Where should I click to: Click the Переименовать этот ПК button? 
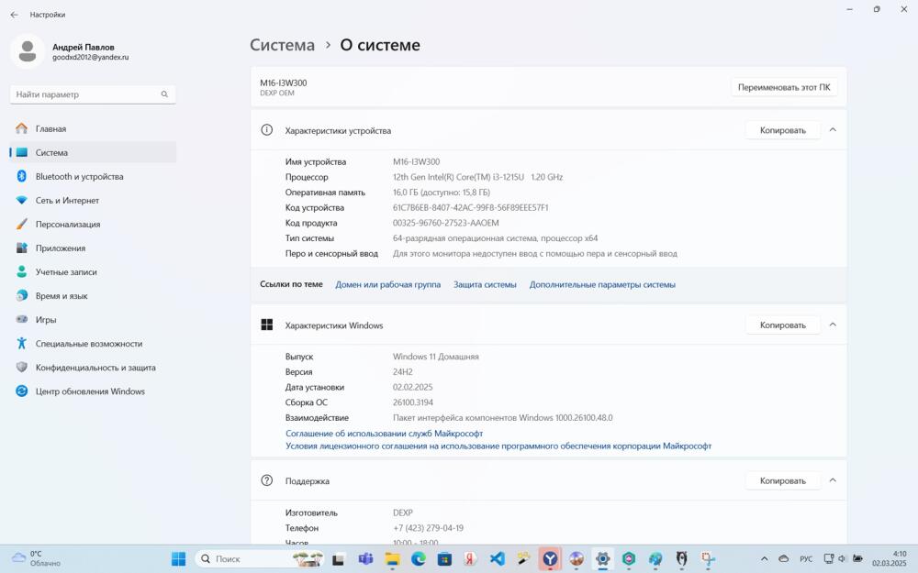click(784, 87)
